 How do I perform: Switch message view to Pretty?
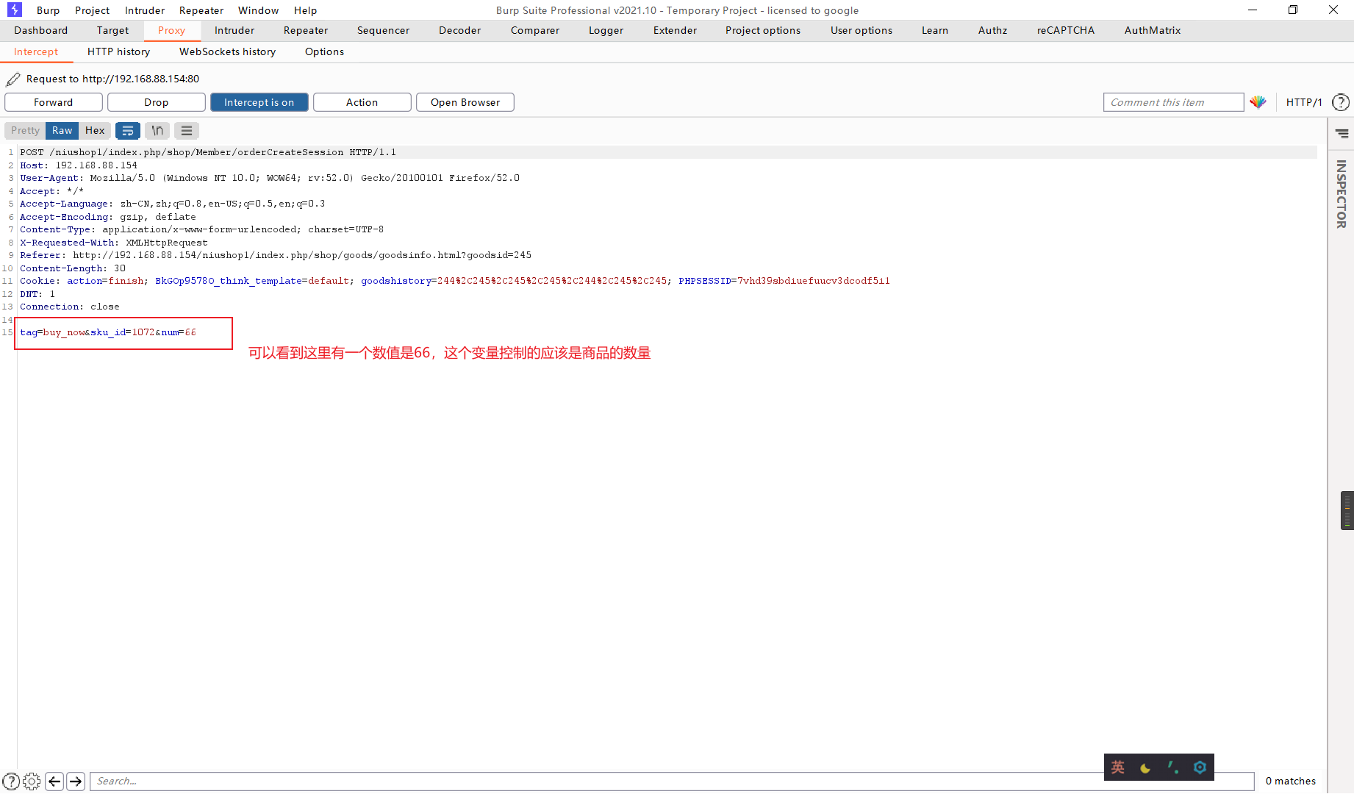coord(24,130)
